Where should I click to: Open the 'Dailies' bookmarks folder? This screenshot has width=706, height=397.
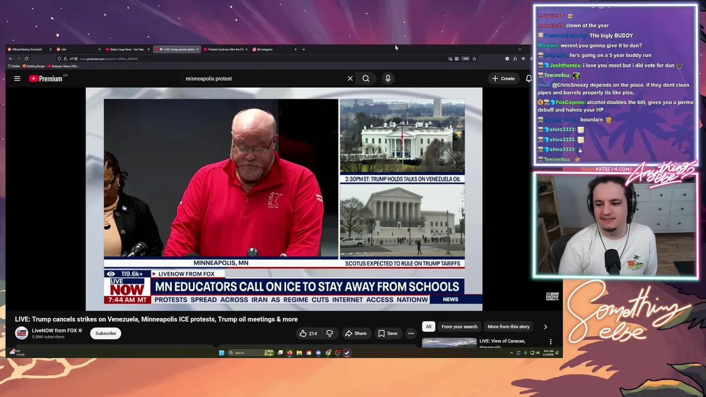click(14, 66)
